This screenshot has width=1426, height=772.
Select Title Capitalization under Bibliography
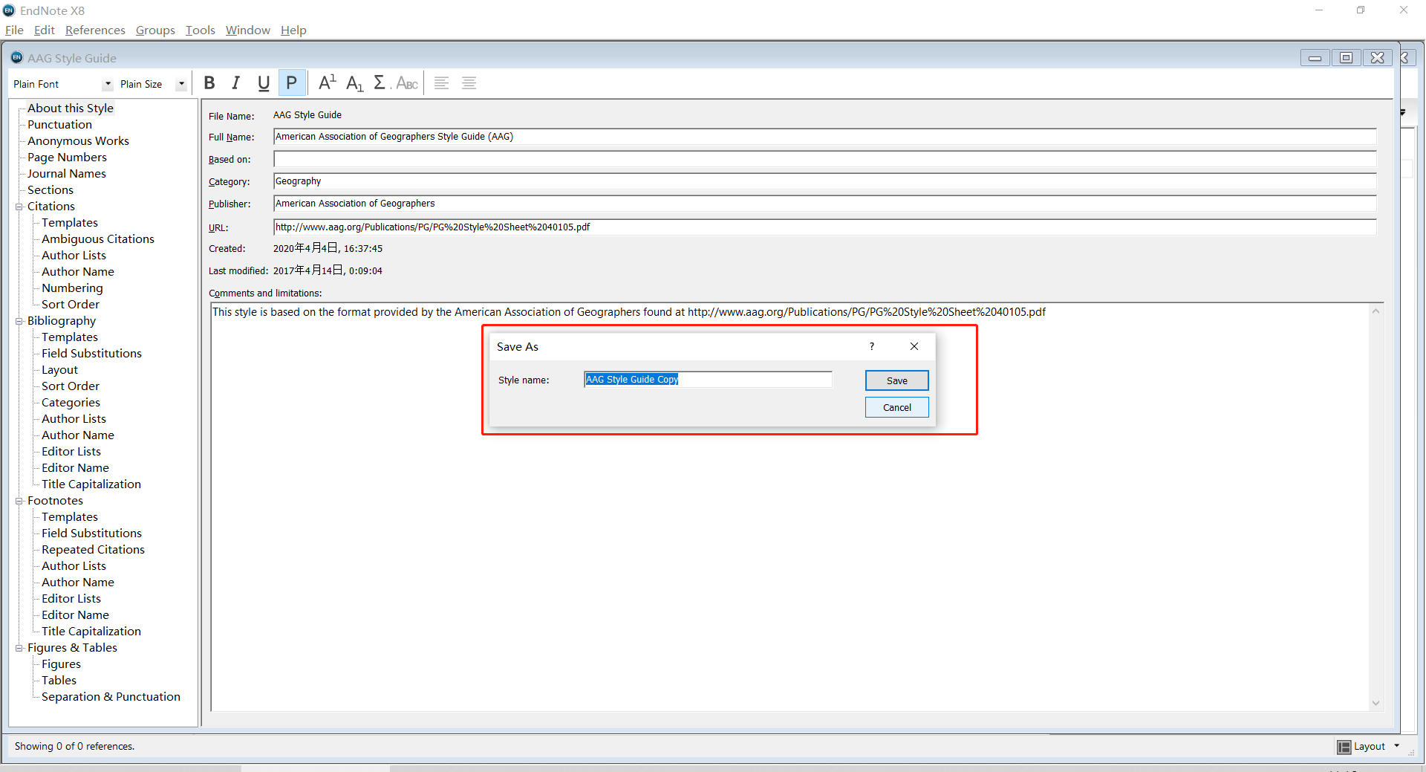(91, 484)
